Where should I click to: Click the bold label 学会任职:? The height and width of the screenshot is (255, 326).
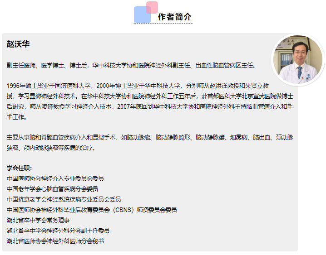pyautogui.click(x=20, y=168)
